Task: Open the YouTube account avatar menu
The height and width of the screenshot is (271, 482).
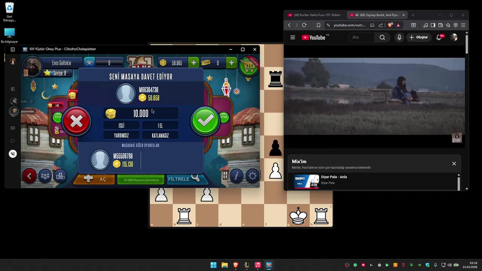Action: pos(454,37)
